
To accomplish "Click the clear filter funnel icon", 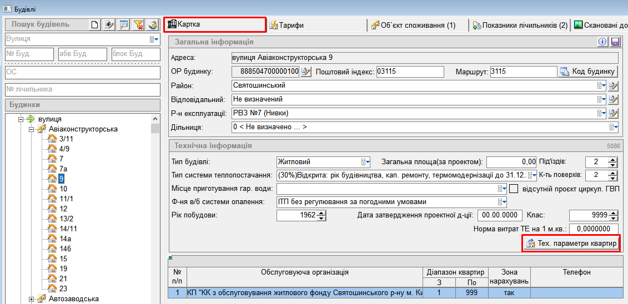I will 138,24.
